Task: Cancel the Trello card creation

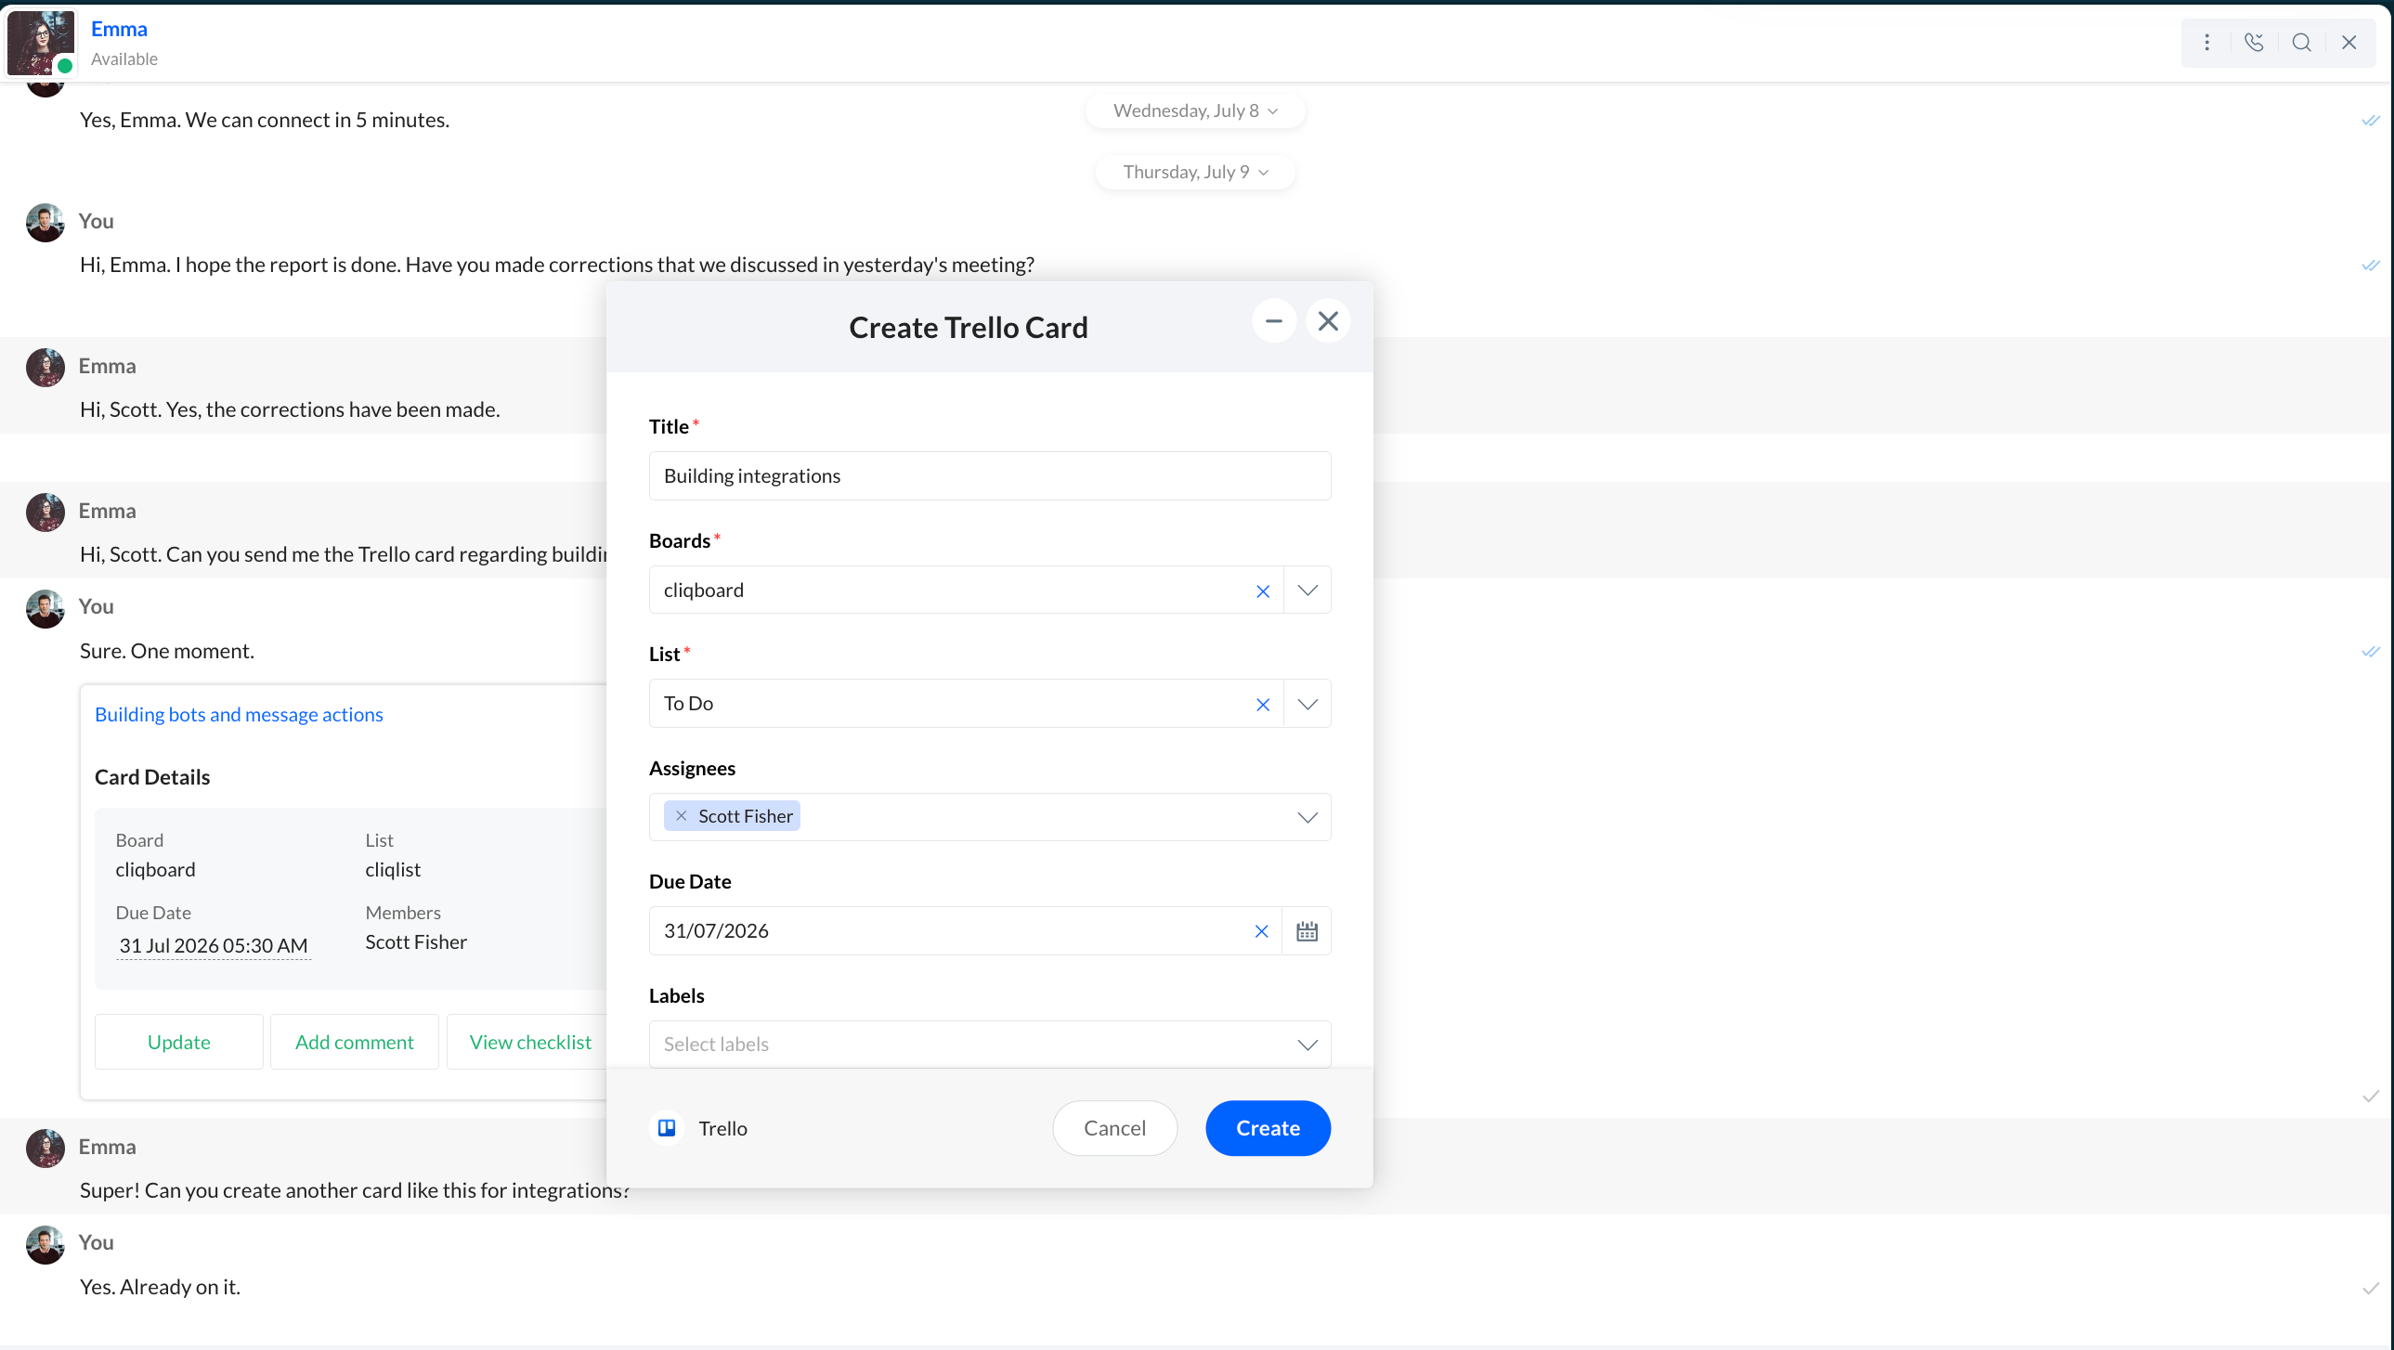Action: (x=1114, y=1128)
